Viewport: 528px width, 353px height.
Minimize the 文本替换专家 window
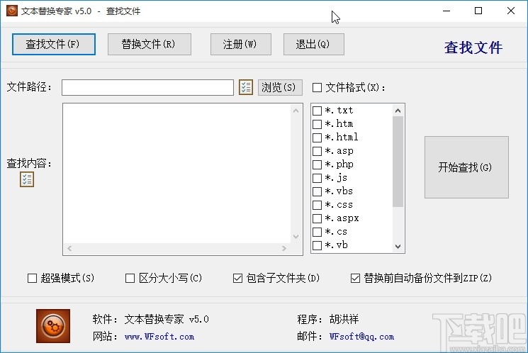click(x=446, y=11)
